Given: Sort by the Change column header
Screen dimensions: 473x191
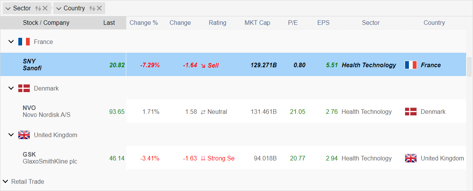Looking at the screenshot, I should click(x=180, y=23).
